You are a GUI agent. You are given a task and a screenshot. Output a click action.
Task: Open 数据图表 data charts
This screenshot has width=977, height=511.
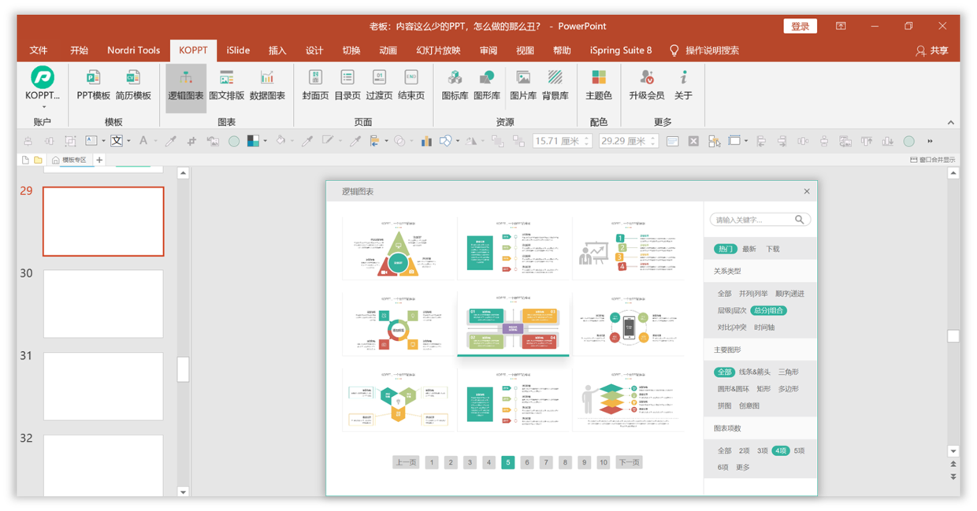click(x=267, y=83)
